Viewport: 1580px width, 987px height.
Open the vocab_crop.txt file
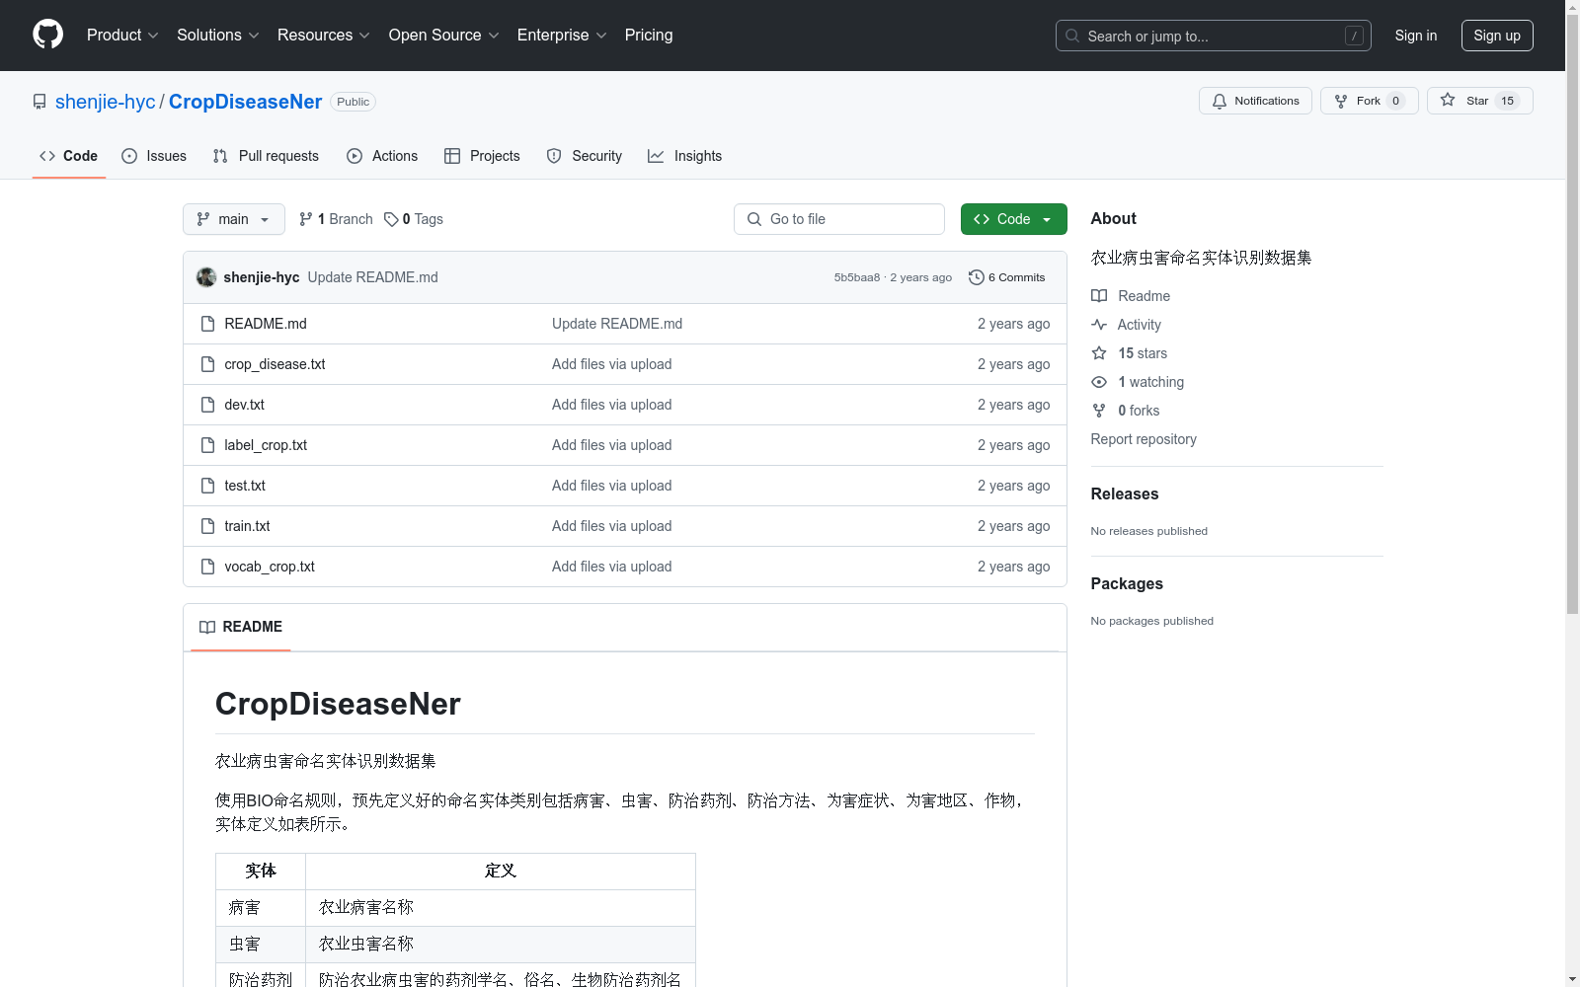270,567
